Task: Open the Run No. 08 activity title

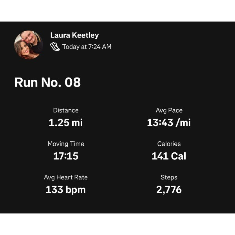Action: (47, 82)
